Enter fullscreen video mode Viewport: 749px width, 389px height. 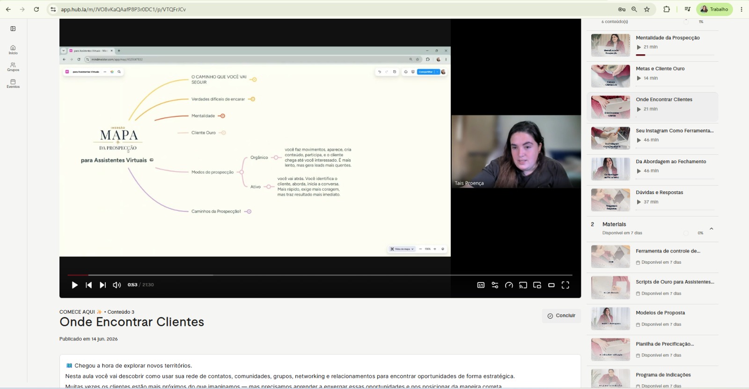click(565, 285)
